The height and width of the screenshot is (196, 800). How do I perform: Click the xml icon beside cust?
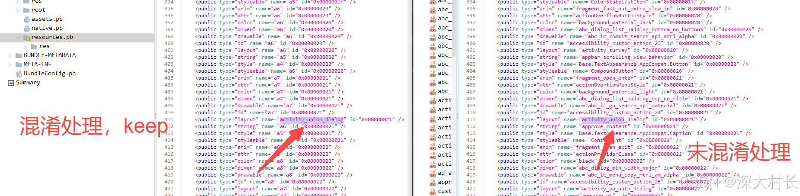[433, 191]
